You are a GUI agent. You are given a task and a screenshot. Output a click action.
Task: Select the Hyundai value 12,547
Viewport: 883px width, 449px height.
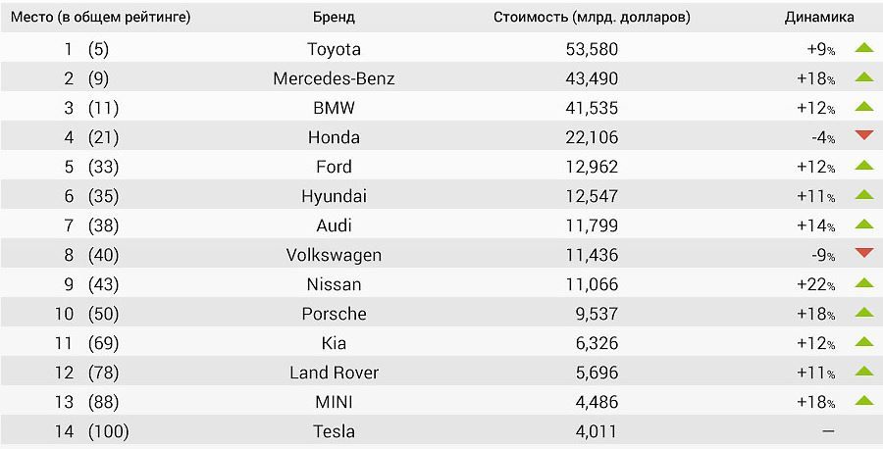click(x=592, y=196)
